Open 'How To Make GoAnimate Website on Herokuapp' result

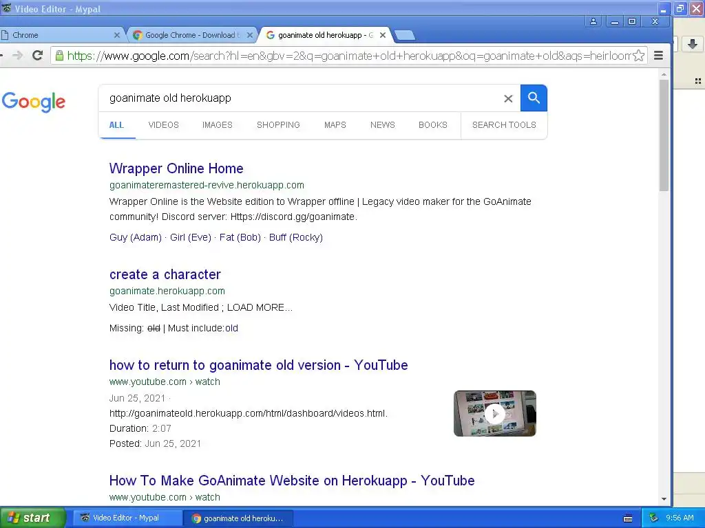coord(292,481)
